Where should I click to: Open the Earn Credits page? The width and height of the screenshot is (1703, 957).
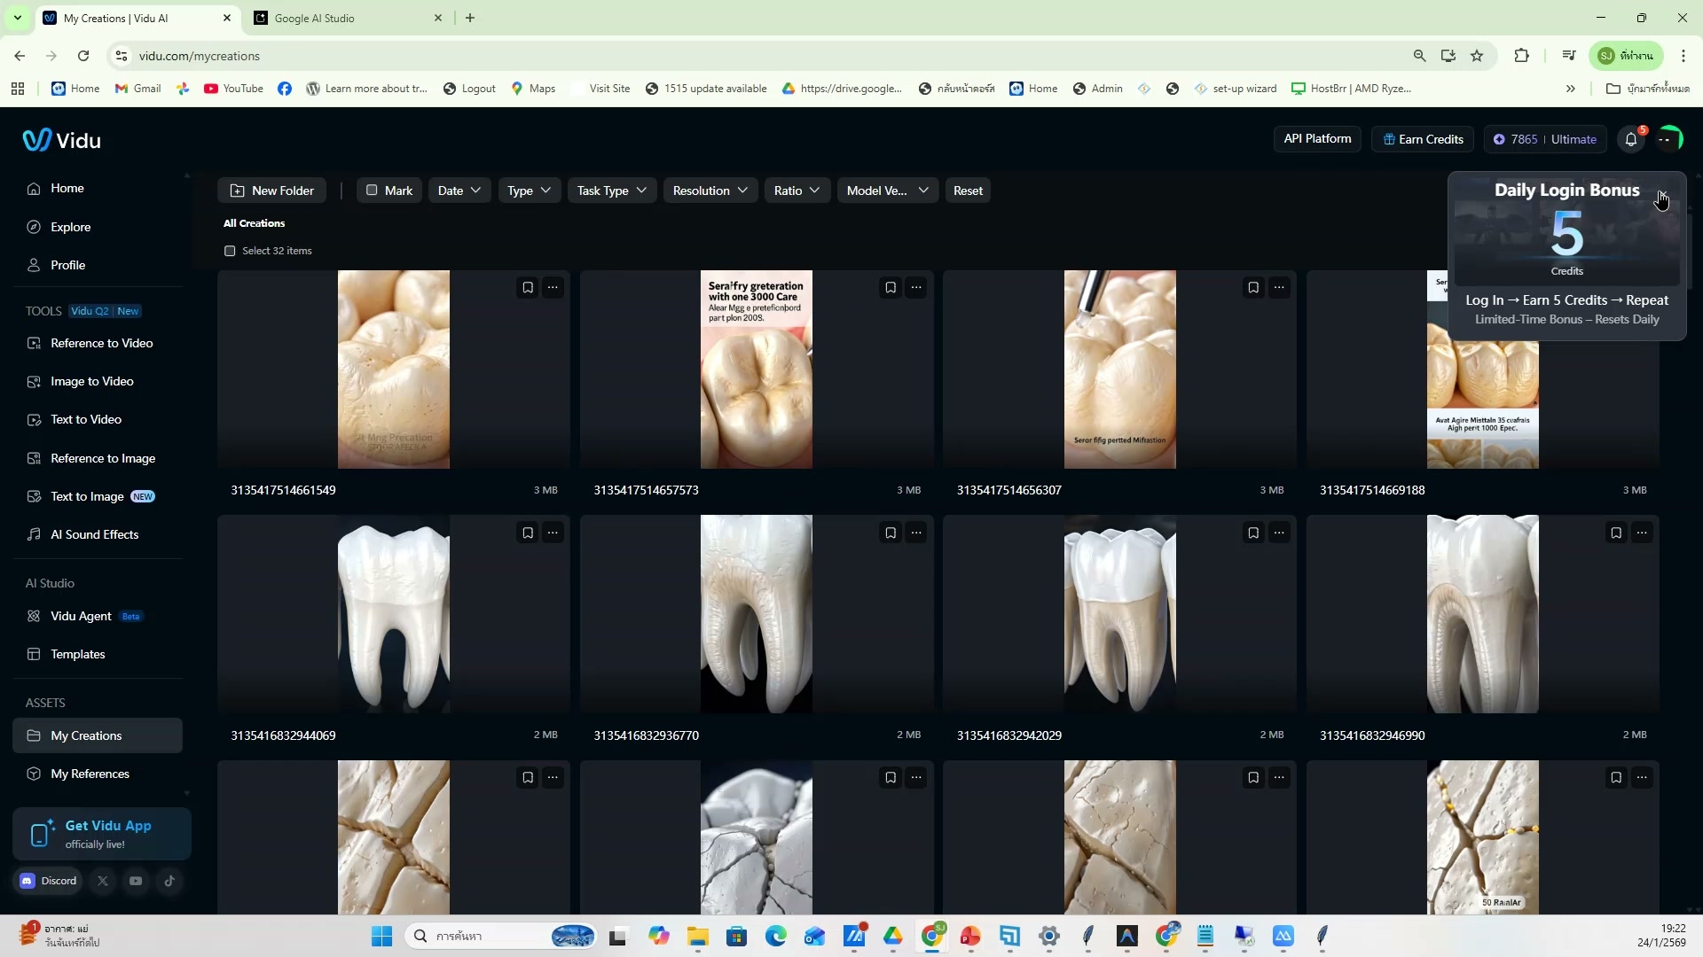tap(1422, 139)
